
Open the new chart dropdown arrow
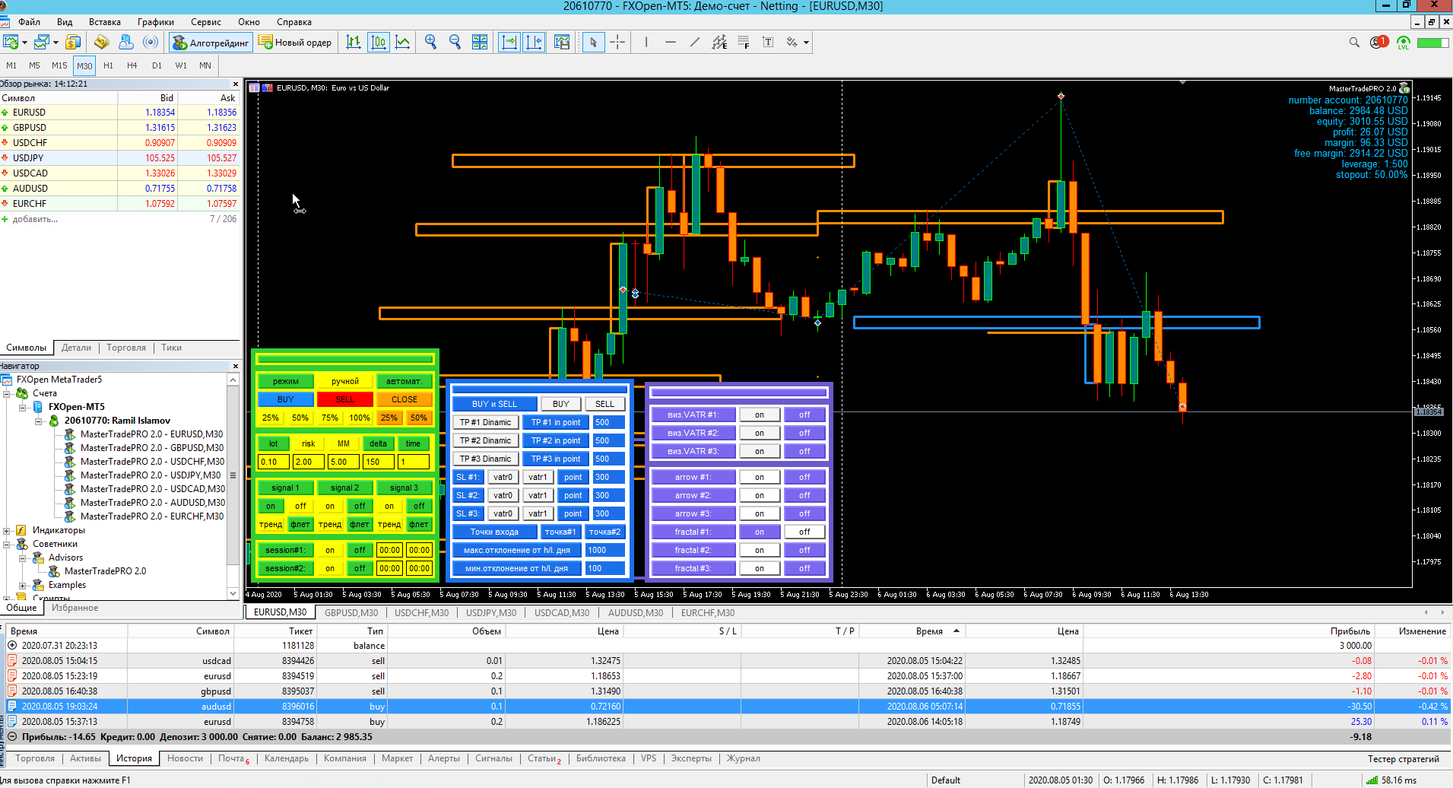coord(25,43)
